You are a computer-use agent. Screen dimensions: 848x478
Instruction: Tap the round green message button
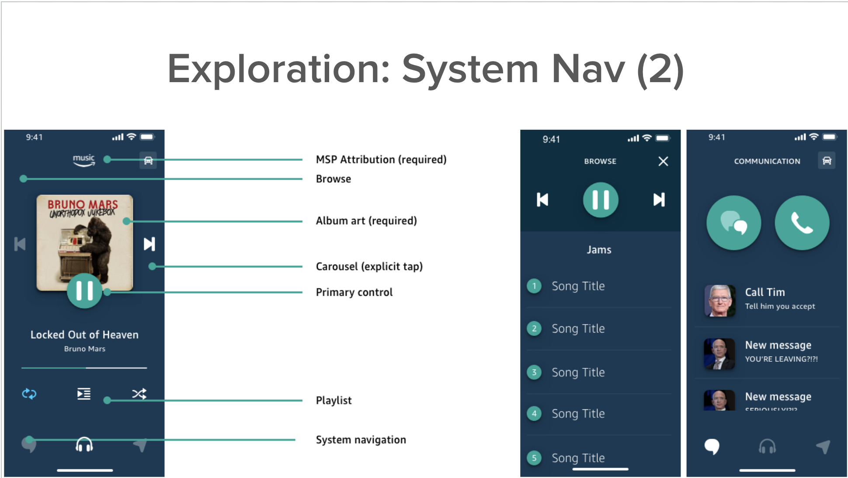click(734, 223)
